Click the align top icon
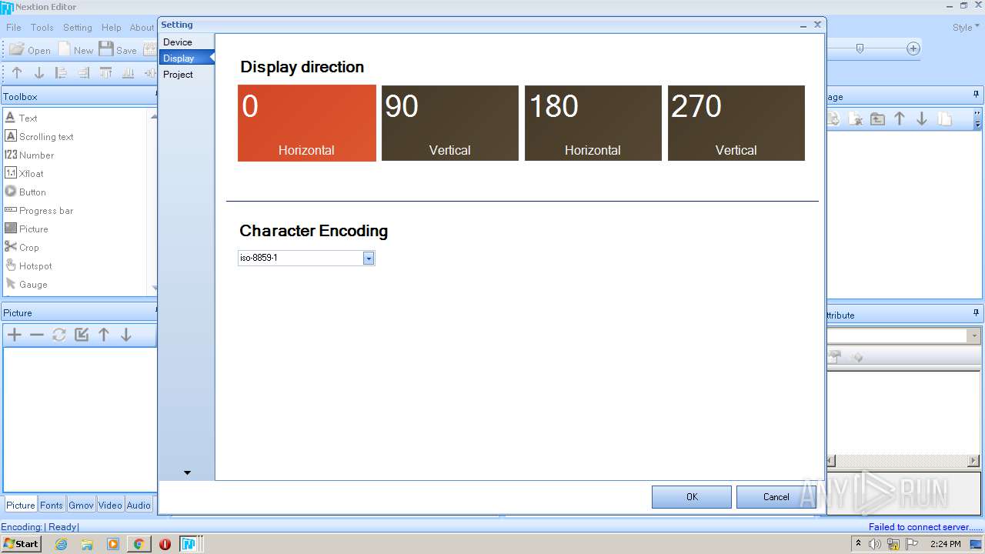 point(106,73)
